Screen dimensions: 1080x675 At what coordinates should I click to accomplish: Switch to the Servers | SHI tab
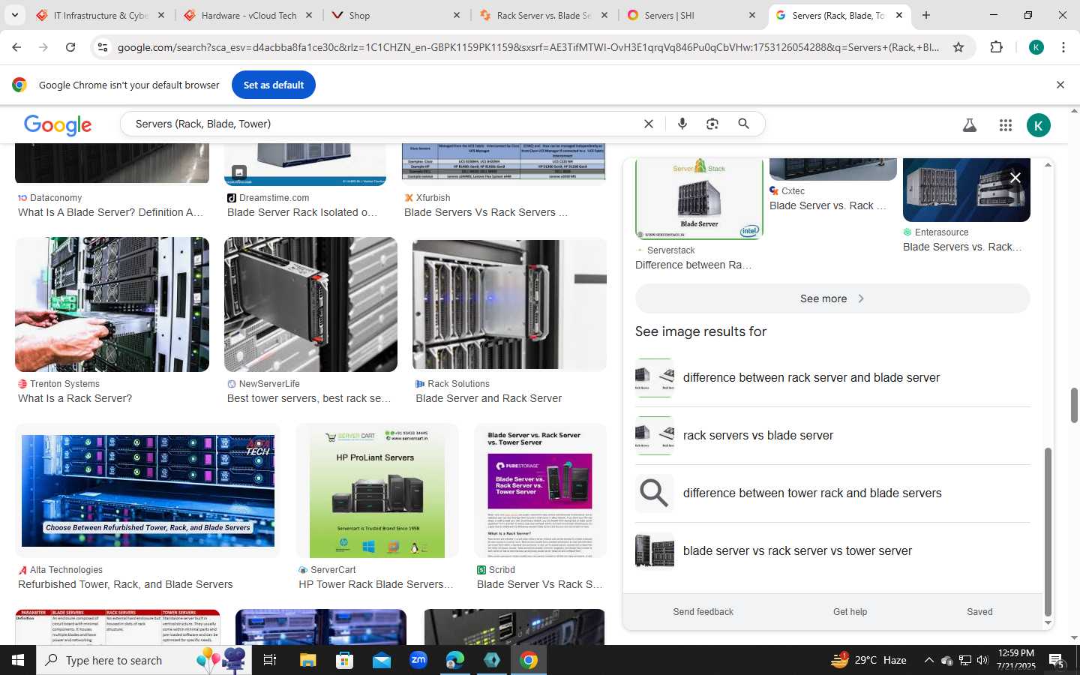[x=691, y=15]
